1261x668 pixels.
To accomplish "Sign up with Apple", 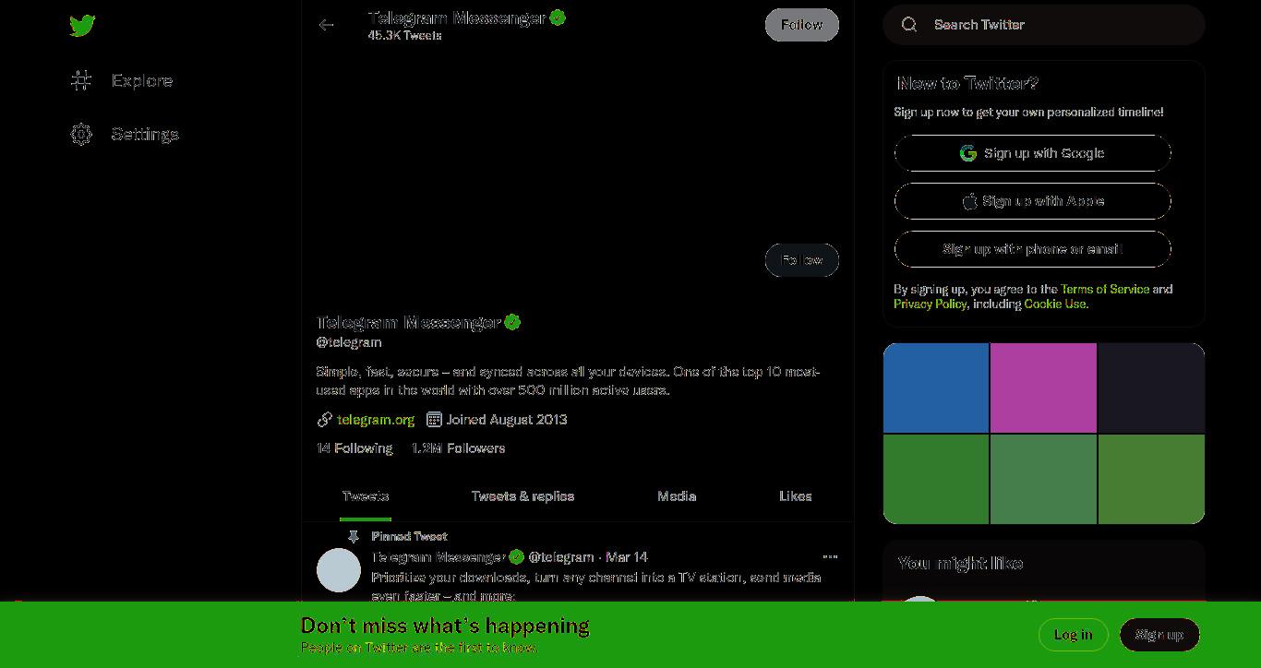I will pos(1032,201).
